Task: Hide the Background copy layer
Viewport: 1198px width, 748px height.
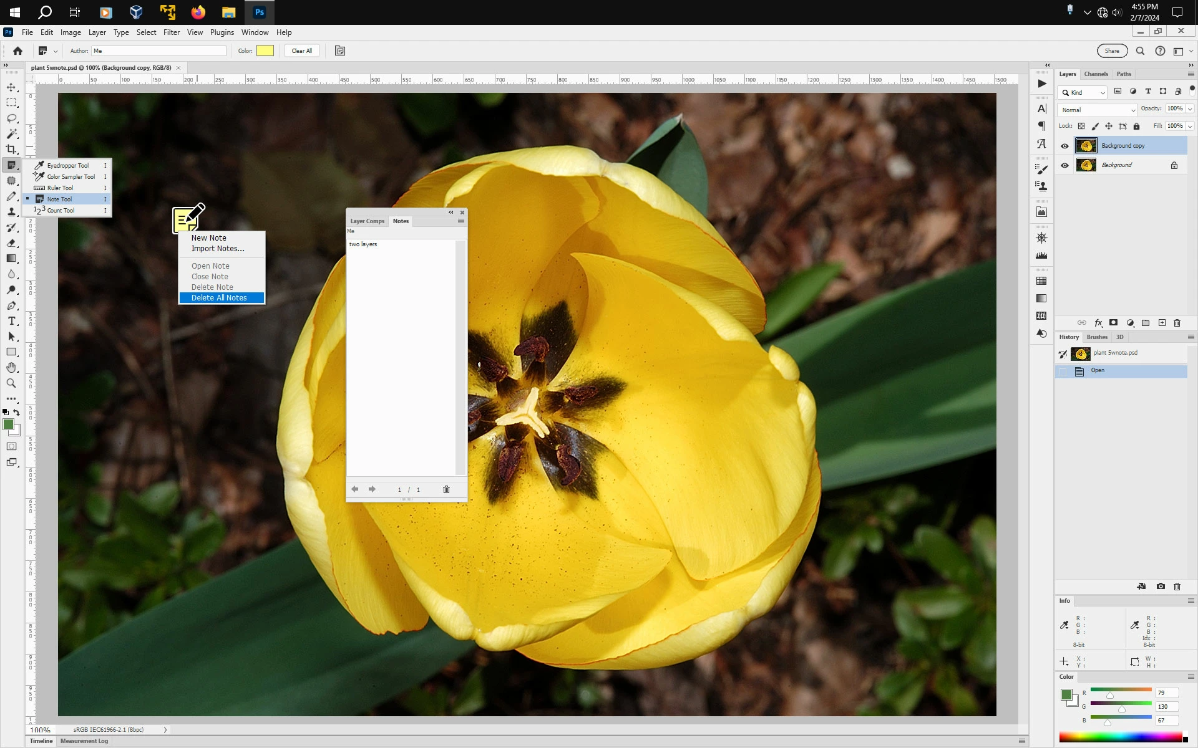Action: tap(1064, 146)
